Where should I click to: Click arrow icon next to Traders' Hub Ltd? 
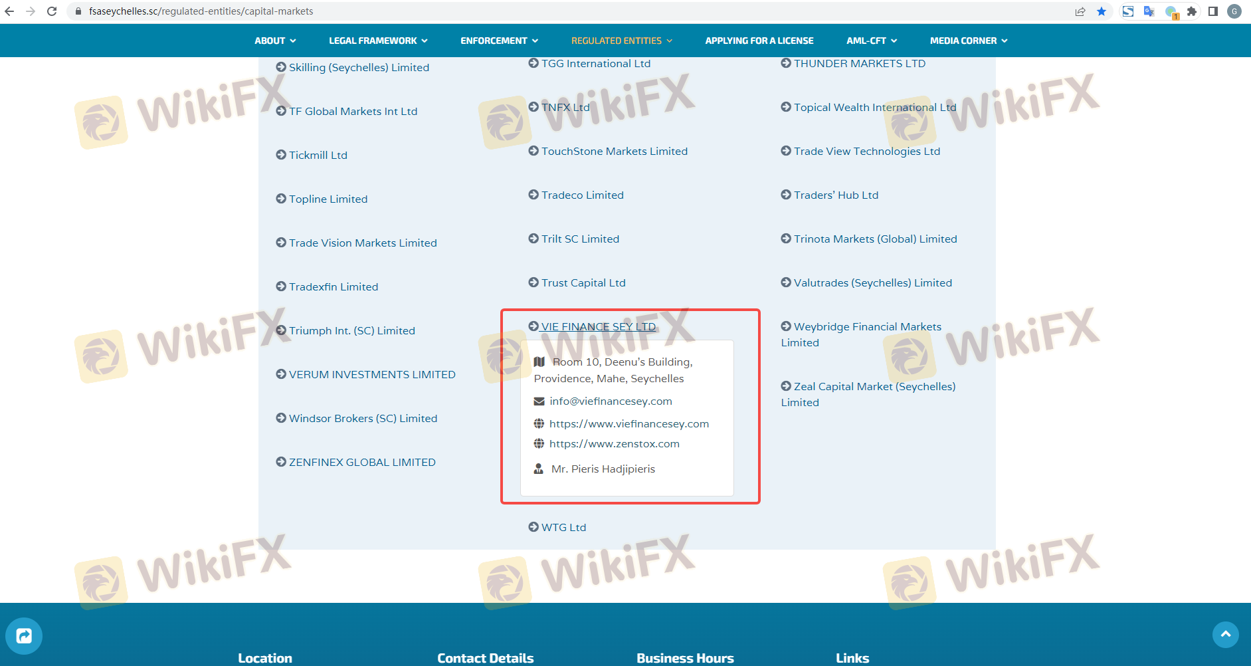pos(786,195)
